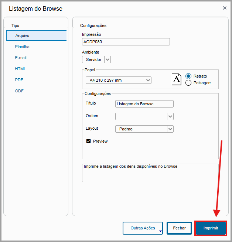The height and width of the screenshot is (242, 232).
Task: Click the Fechar button
Action: click(x=179, y=228)
